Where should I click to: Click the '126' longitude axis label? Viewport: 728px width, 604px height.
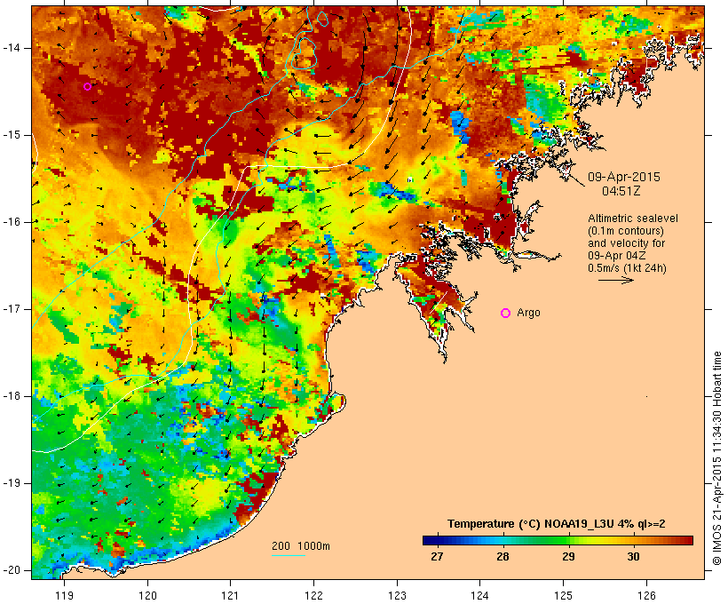(x=646, y=595)
